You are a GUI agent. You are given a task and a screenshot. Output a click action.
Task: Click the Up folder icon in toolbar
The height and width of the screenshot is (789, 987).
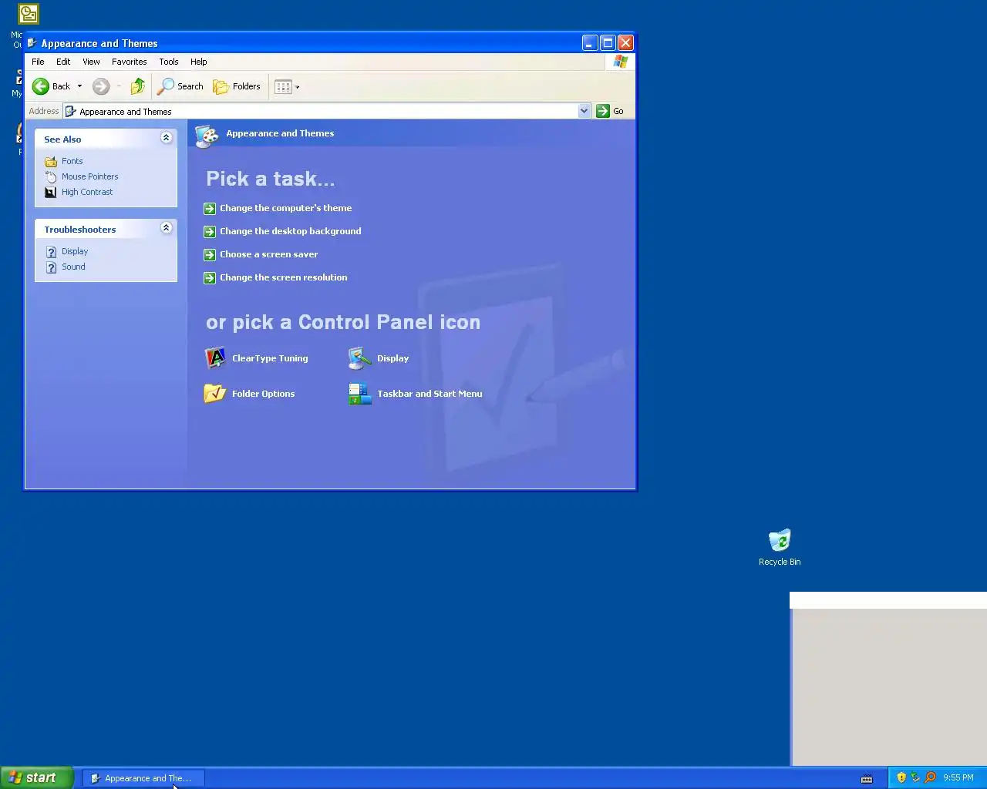[x=138, y=86]
